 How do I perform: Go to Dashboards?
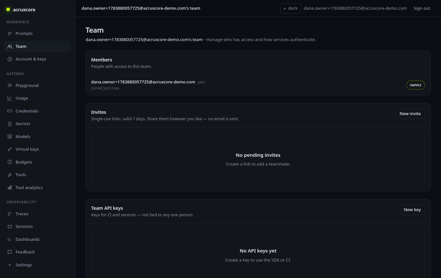click(37, 240)
